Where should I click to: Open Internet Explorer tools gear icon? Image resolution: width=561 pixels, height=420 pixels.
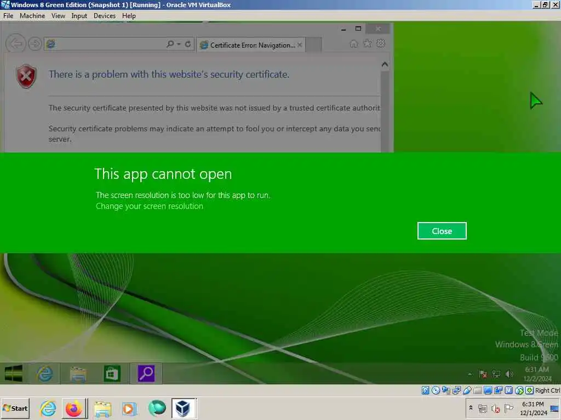click(381, 43)
